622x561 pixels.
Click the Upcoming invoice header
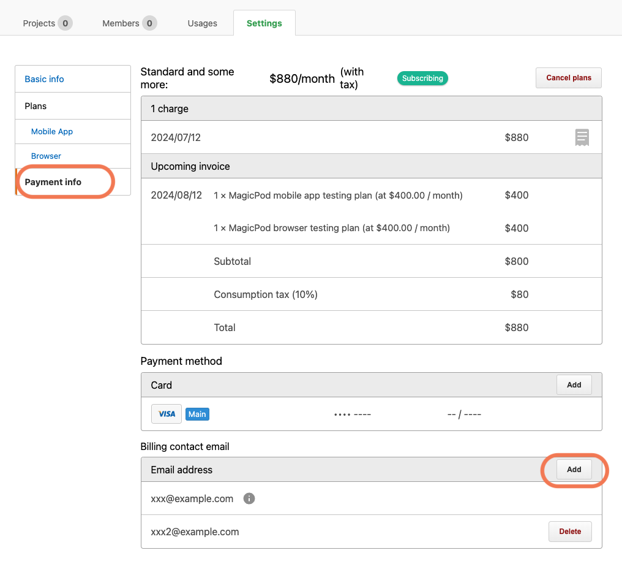pos(190,166)
